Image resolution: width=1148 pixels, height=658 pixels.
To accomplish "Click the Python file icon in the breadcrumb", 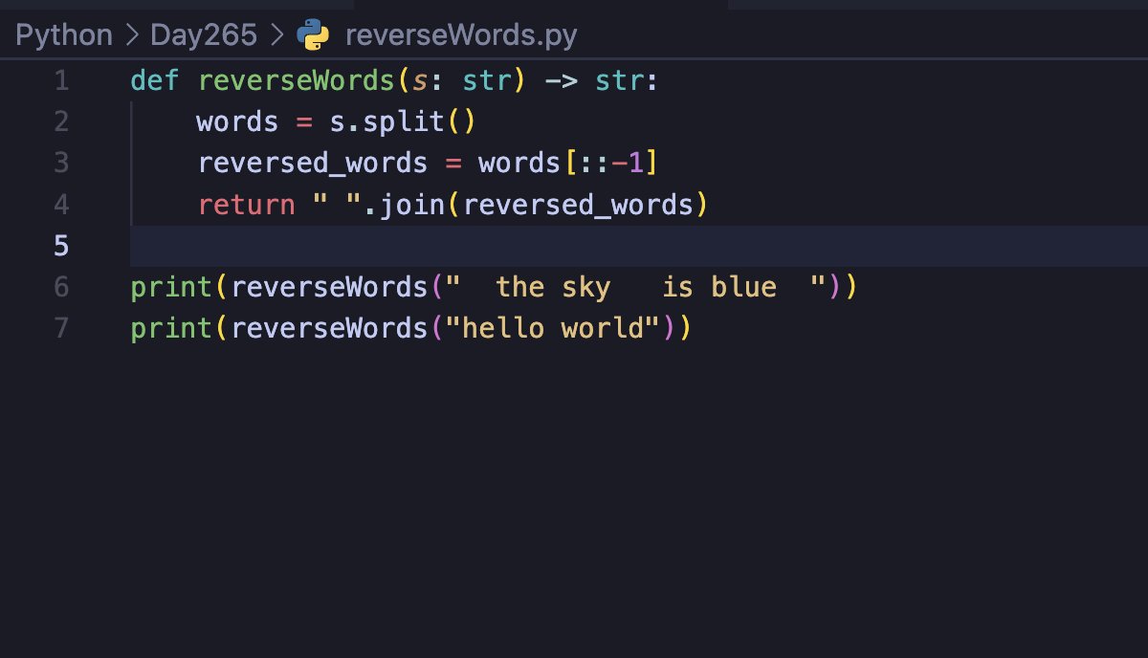I will point(313,33).
